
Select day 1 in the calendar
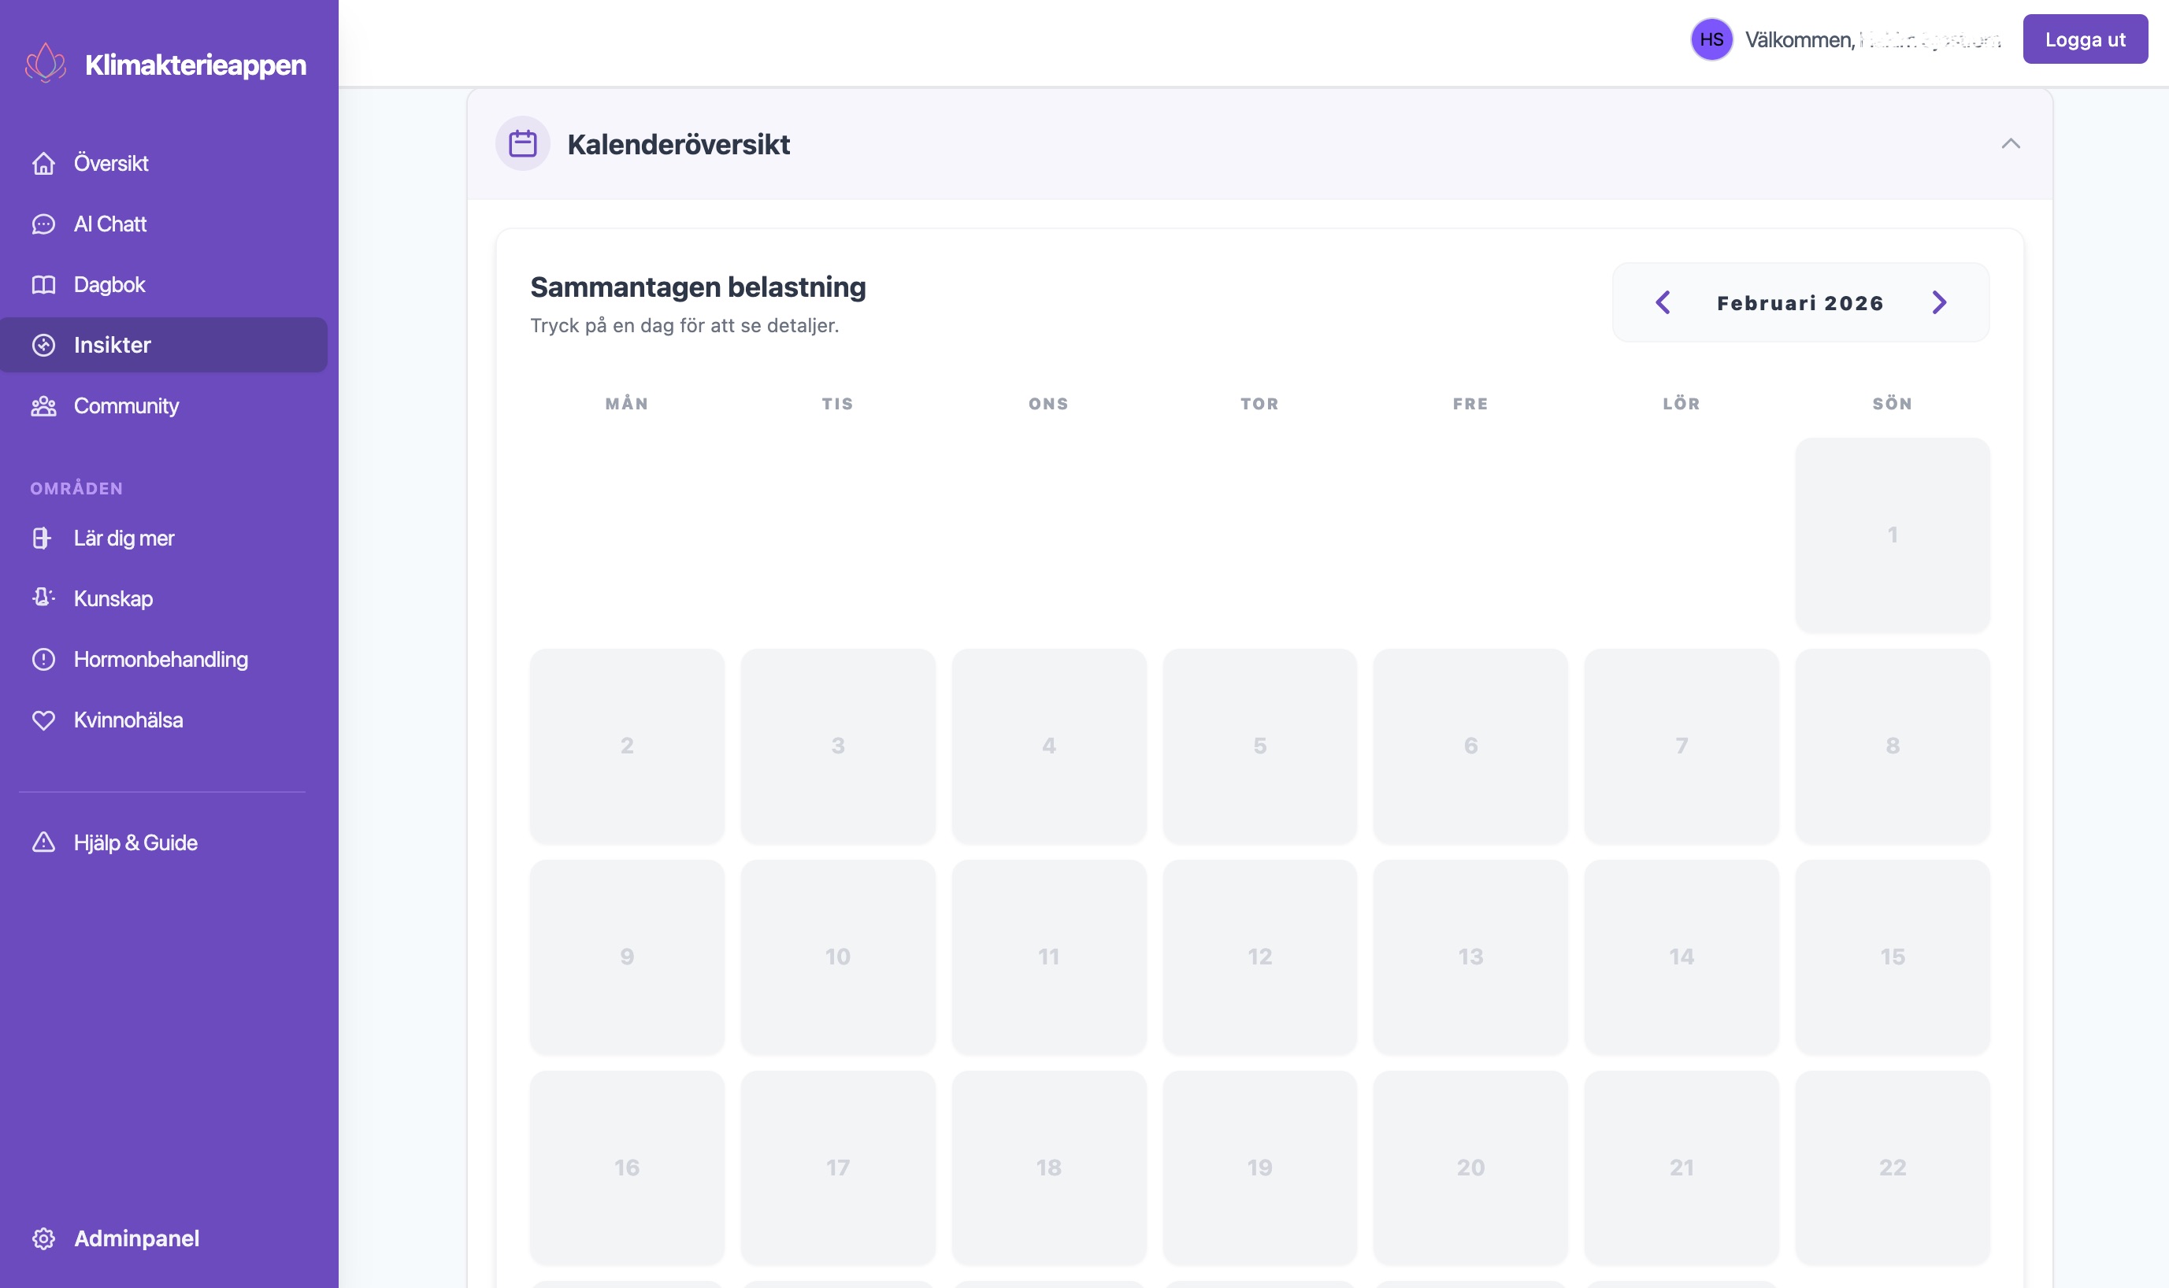[x=1892, y=535]
